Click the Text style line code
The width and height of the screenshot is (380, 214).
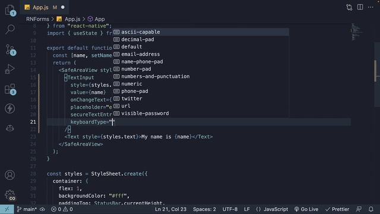click(138, 137)
